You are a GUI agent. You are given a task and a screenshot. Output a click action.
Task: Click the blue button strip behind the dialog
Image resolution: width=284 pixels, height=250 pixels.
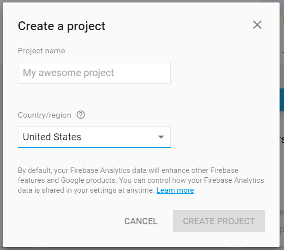tap(282, 99)
